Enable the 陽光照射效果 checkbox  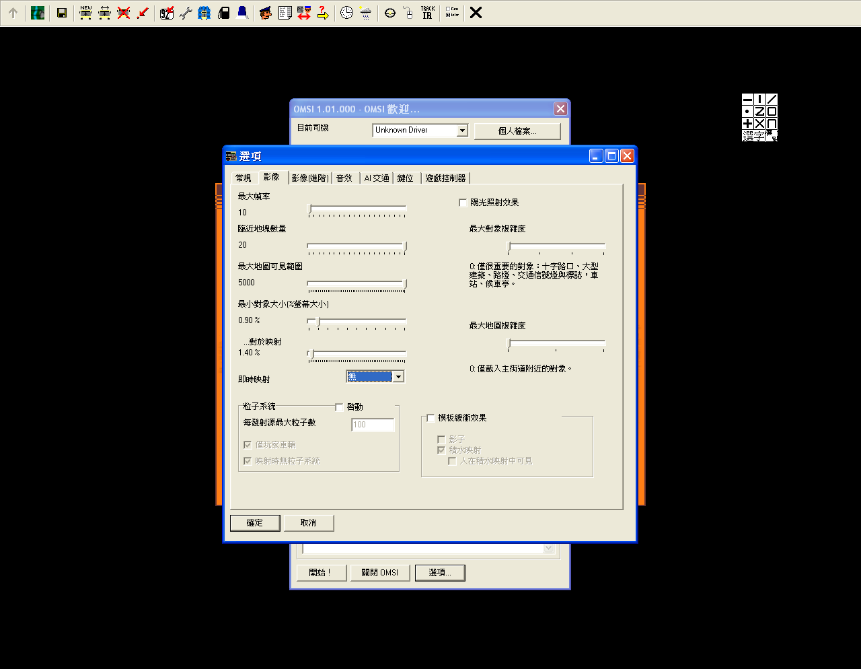(463, 203)
